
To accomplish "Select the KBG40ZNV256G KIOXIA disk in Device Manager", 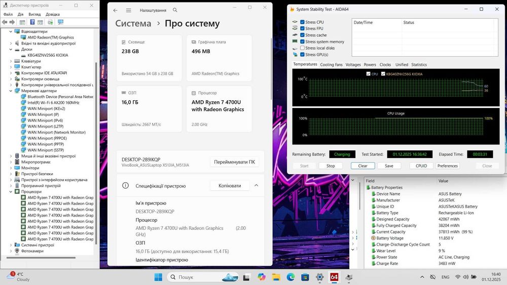I will 48,55.
